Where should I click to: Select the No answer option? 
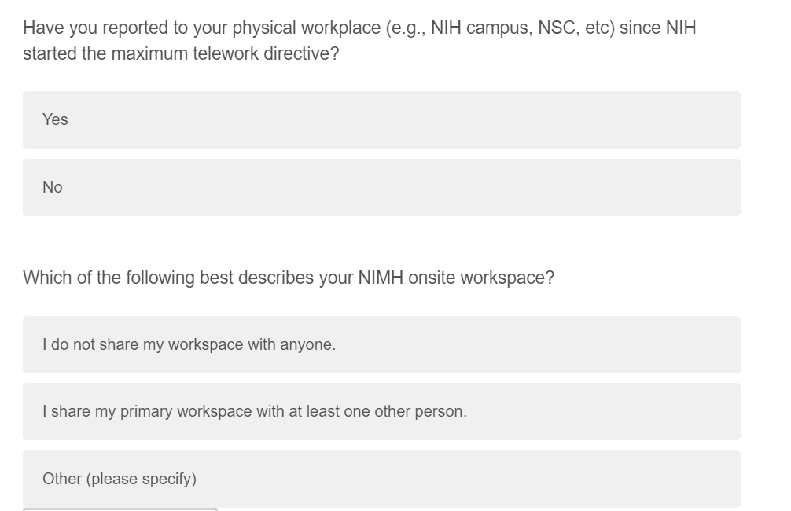(381, 187)
